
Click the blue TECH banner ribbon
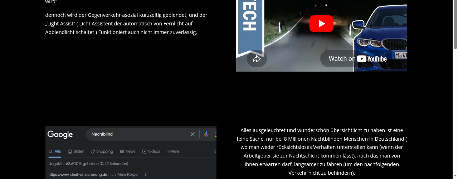point(250,27)
